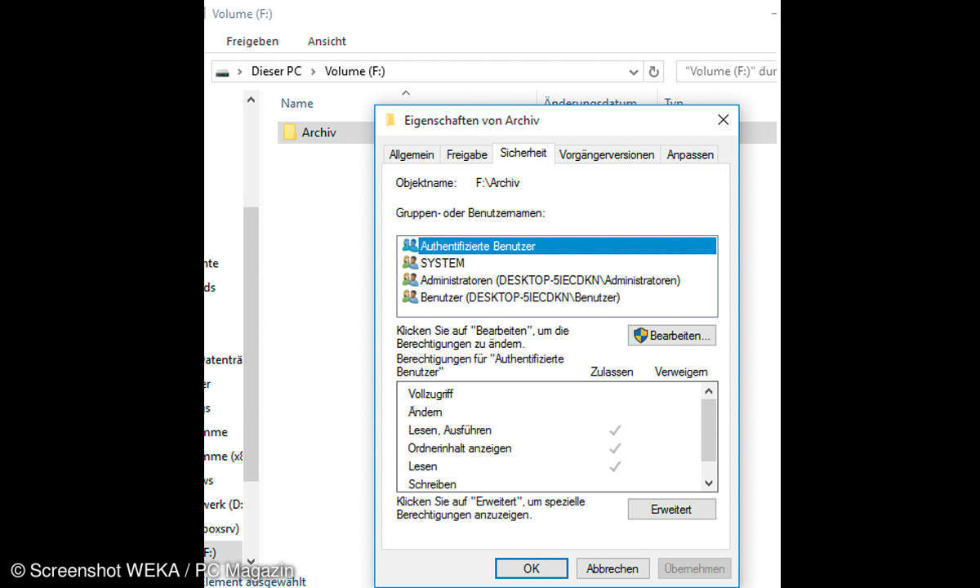This screenshot has height=588, width=980.
Task: Switch to the Freigabe tab
Action: 467,154
